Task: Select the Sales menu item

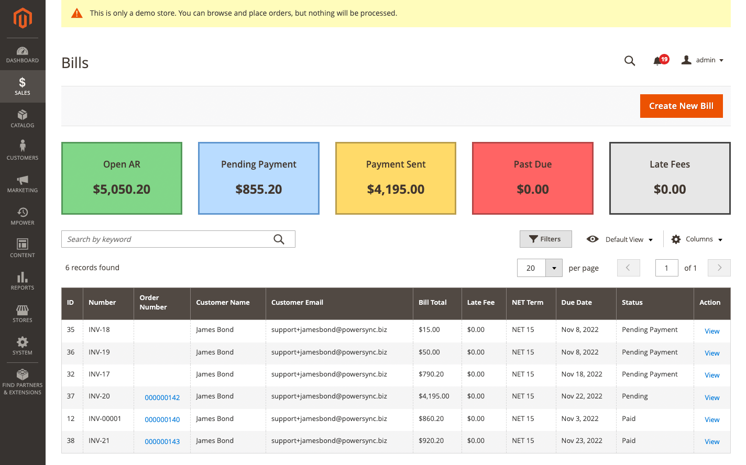Action: click(x=23, y=86)
